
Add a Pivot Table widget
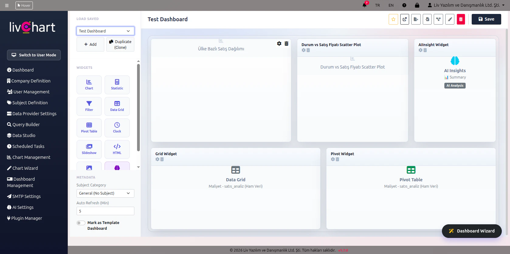tap(89, 128)
